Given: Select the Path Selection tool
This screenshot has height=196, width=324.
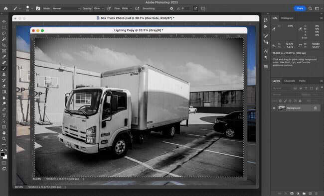Looking at the screenshot, I should click(x=4, y=121).
